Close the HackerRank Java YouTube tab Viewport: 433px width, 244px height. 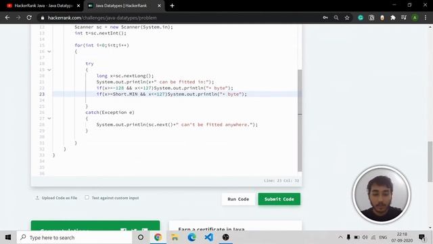[78, 5]
